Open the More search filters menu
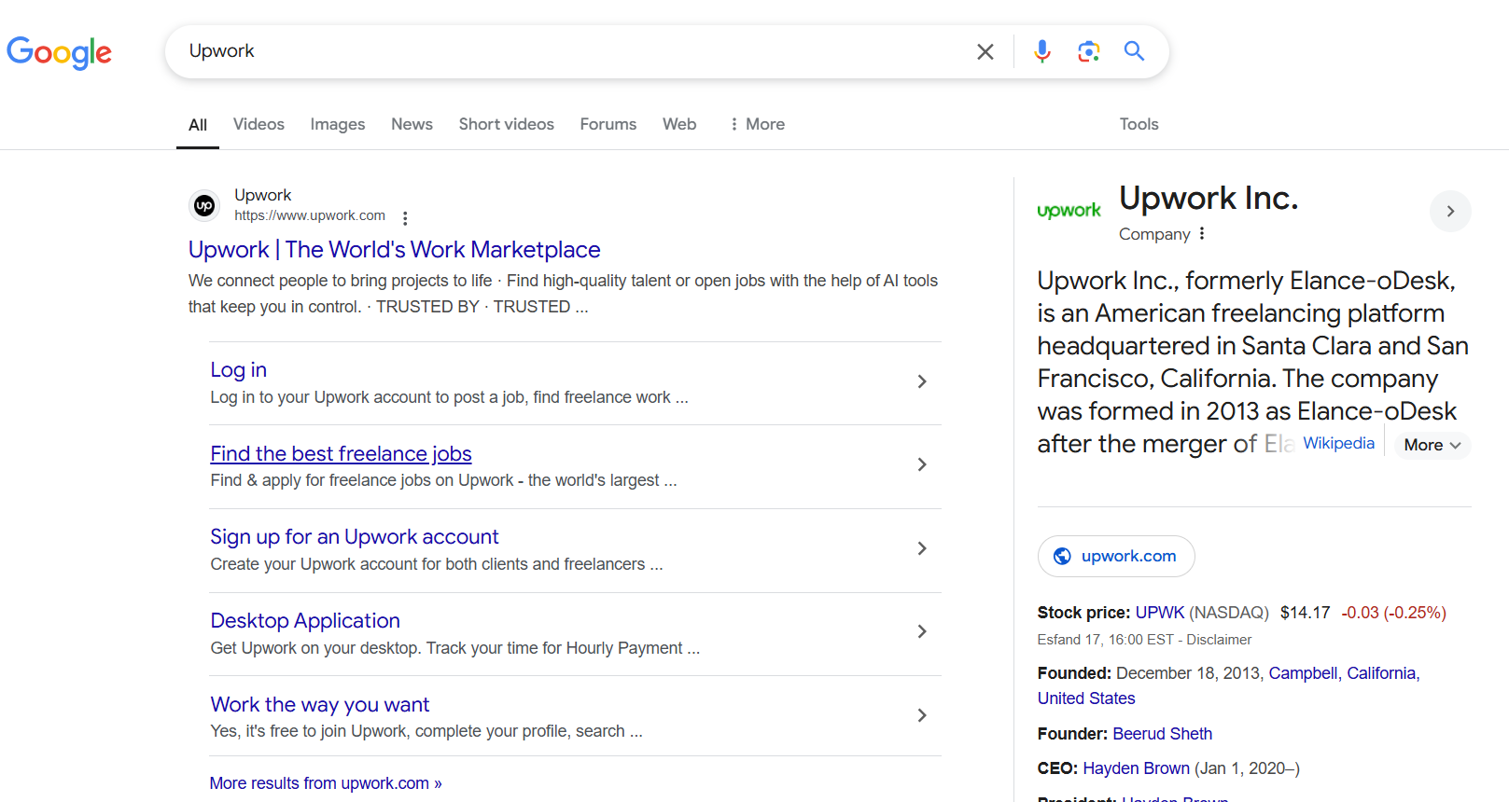The height and width of the screenshot is (802, 1509). pos(757,124)
